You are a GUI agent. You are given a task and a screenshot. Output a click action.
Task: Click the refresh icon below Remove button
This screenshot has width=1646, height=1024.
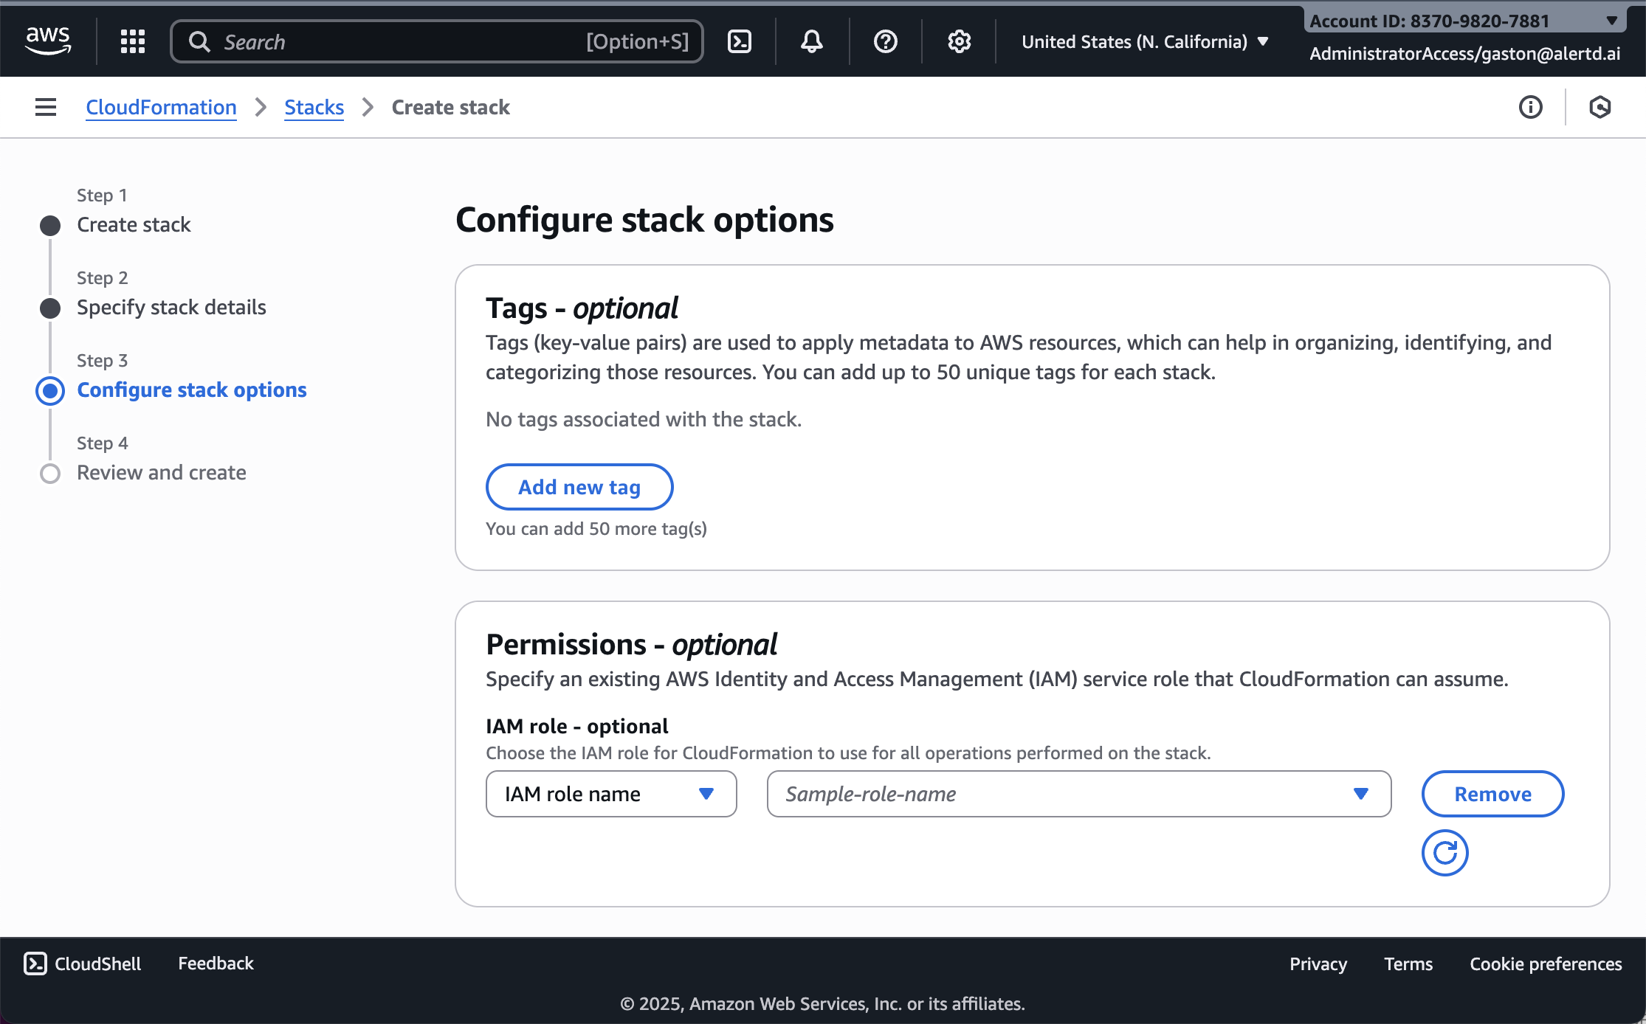1445,852
